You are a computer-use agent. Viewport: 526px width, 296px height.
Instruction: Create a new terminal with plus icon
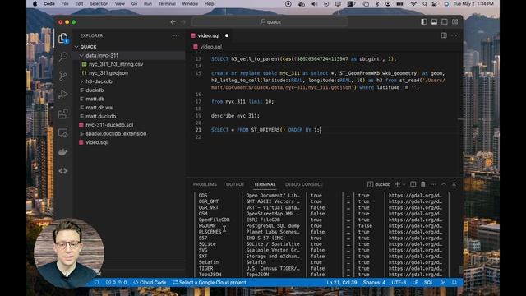(x=397, y=184)
